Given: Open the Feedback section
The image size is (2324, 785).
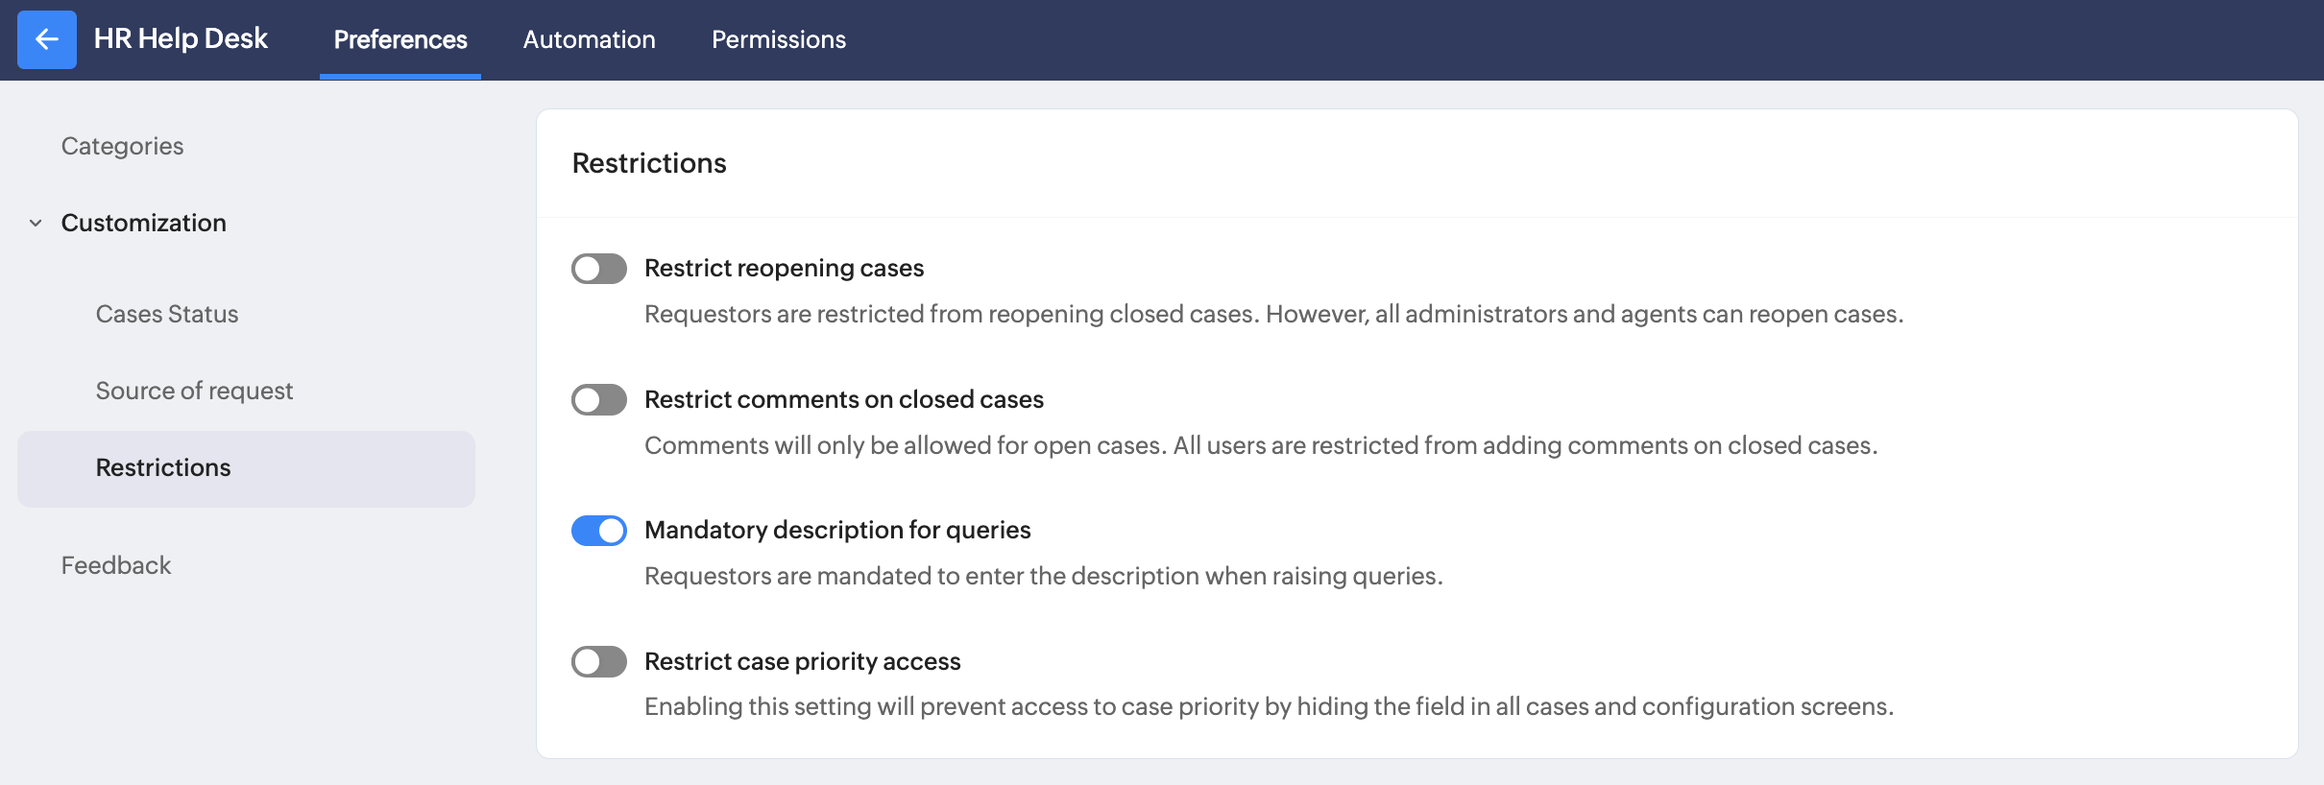Looking at the screenshot, I should pos(116,565).
